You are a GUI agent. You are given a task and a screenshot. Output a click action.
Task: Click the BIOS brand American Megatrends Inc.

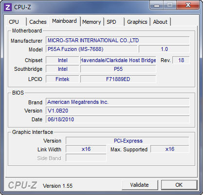click(x=117, y=102)
